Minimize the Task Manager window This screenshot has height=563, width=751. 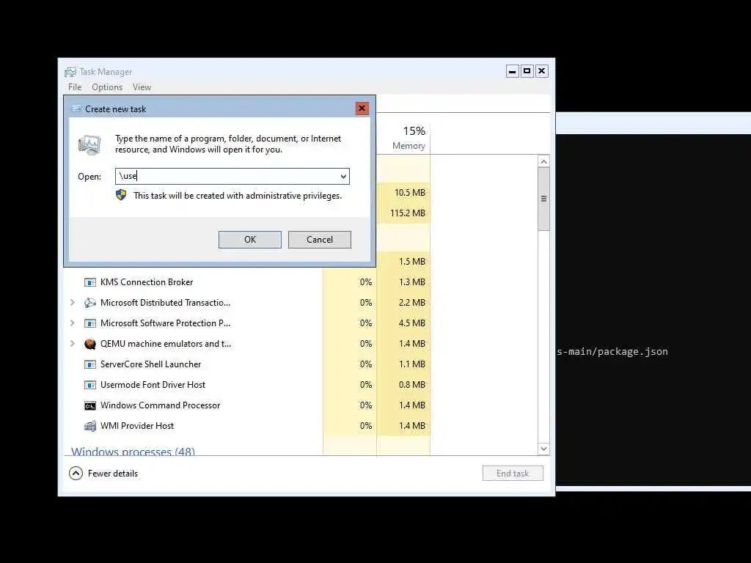coord(513,71)
